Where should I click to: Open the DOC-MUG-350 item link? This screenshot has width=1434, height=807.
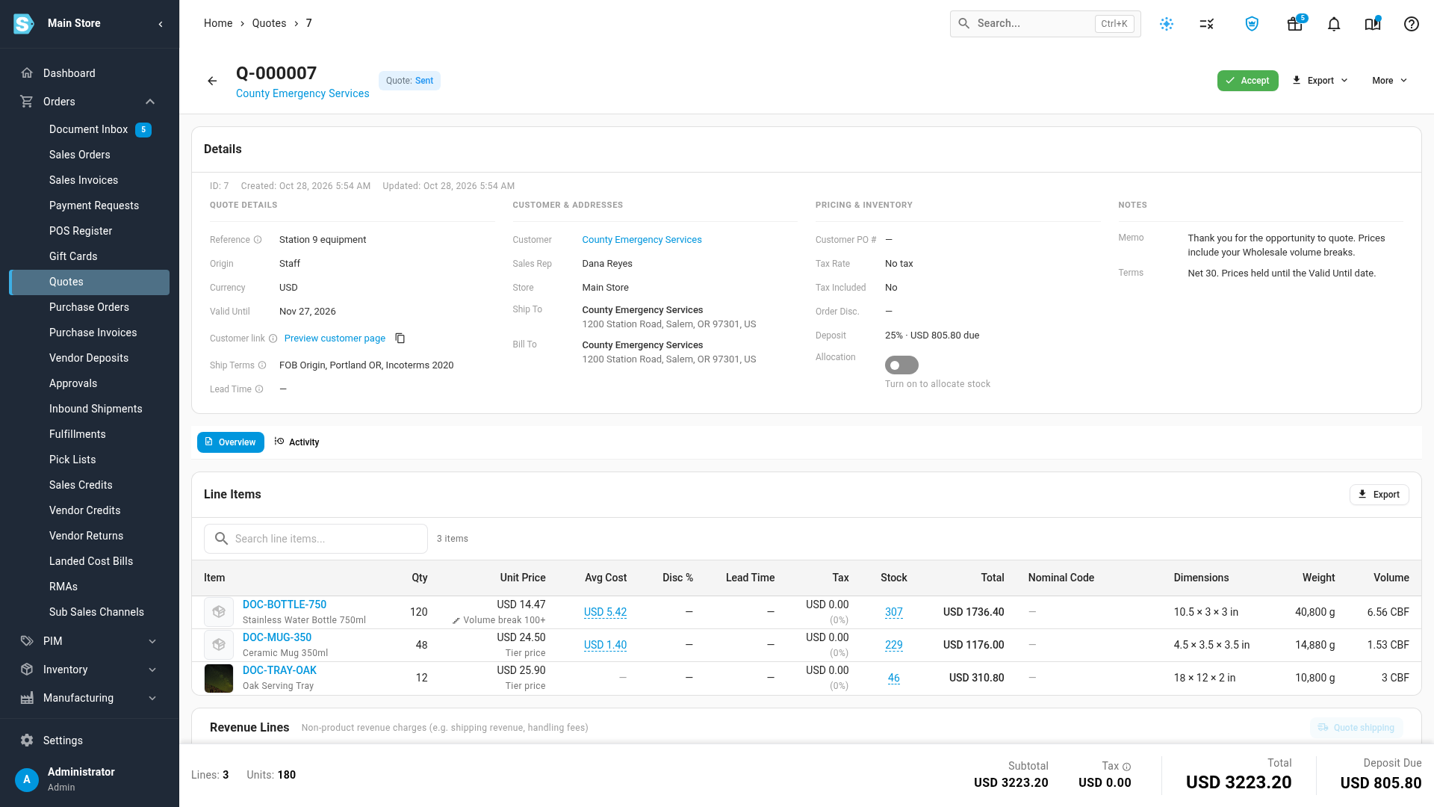pos(277,637)
